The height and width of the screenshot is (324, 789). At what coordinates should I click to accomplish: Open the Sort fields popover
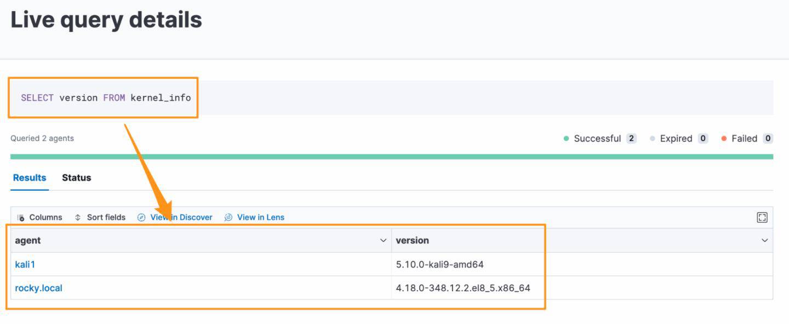100,217
